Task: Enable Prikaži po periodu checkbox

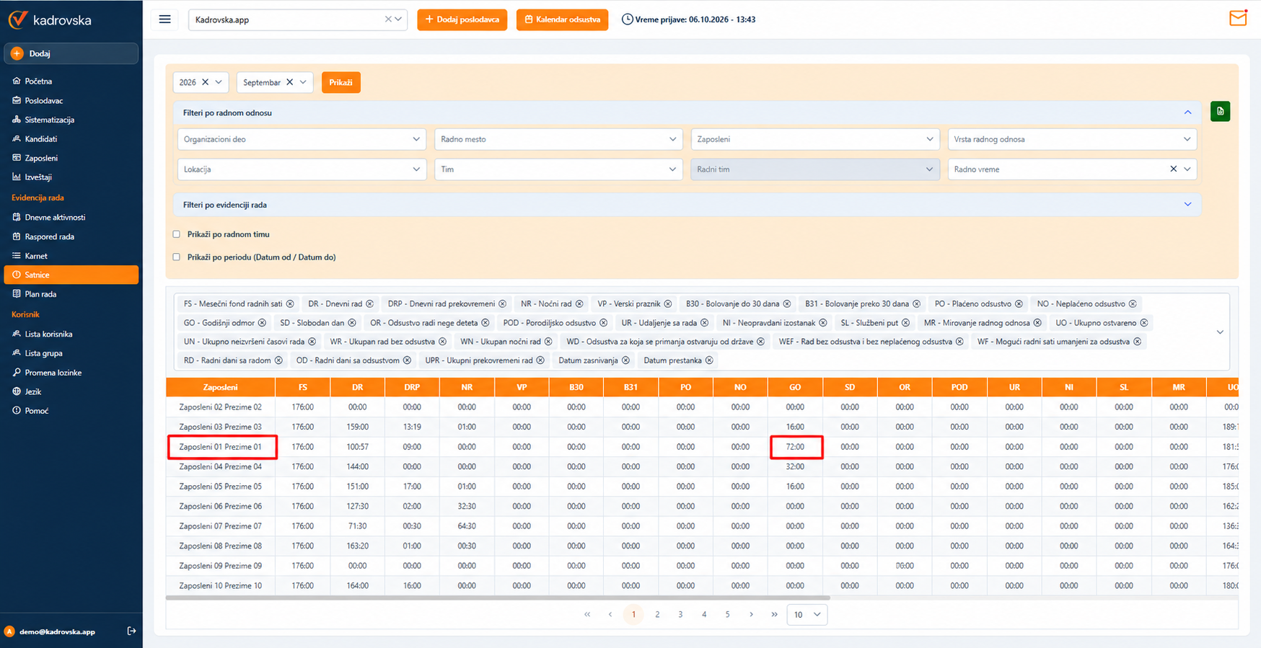Action: tap(177, 257)
